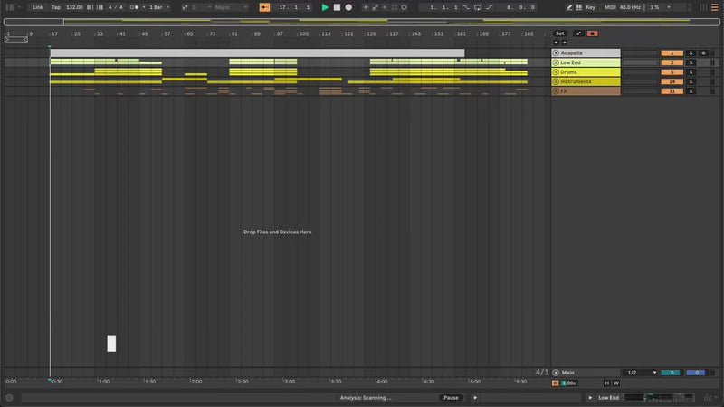Viewport: 724px width, 407px height.
Task: Open the metronome settings dropdown arrow
Action: tap(144, 7)
